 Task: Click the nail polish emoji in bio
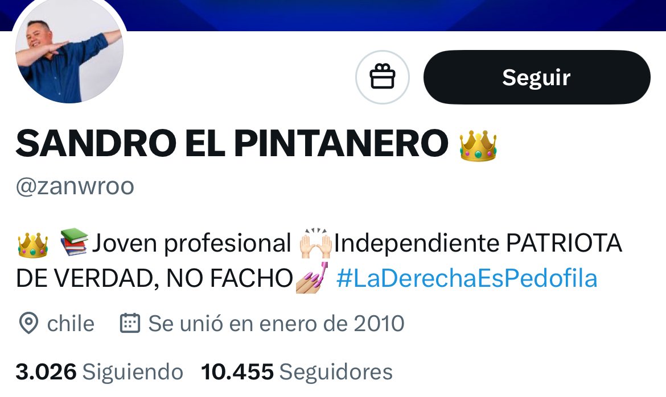(312, 278)
